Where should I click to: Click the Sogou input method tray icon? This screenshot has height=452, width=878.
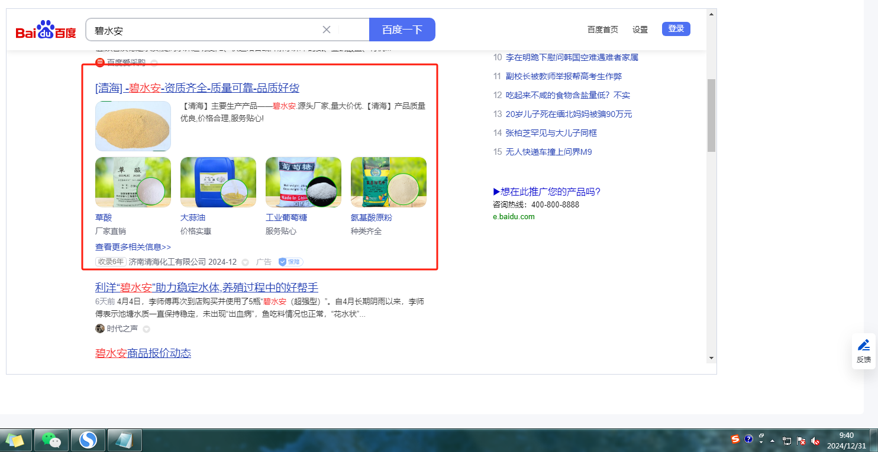pos(735,440)
